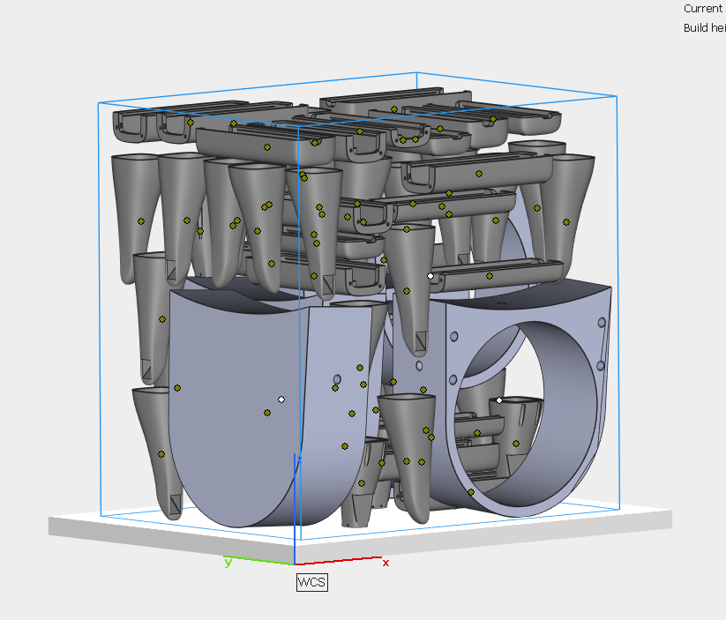Click the blue Z axis line
726x620 pixels.
click(x=296, y=503)
